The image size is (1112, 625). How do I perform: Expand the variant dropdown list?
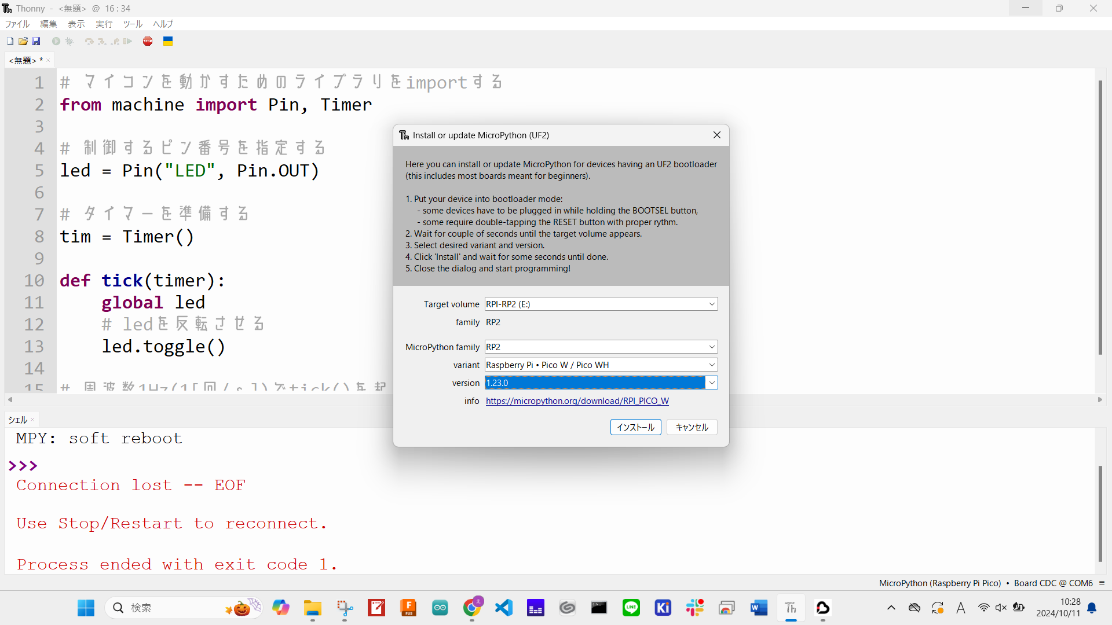[712, 365]
